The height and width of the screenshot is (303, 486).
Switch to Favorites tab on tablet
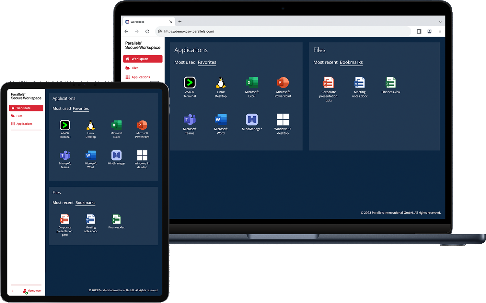81,109
